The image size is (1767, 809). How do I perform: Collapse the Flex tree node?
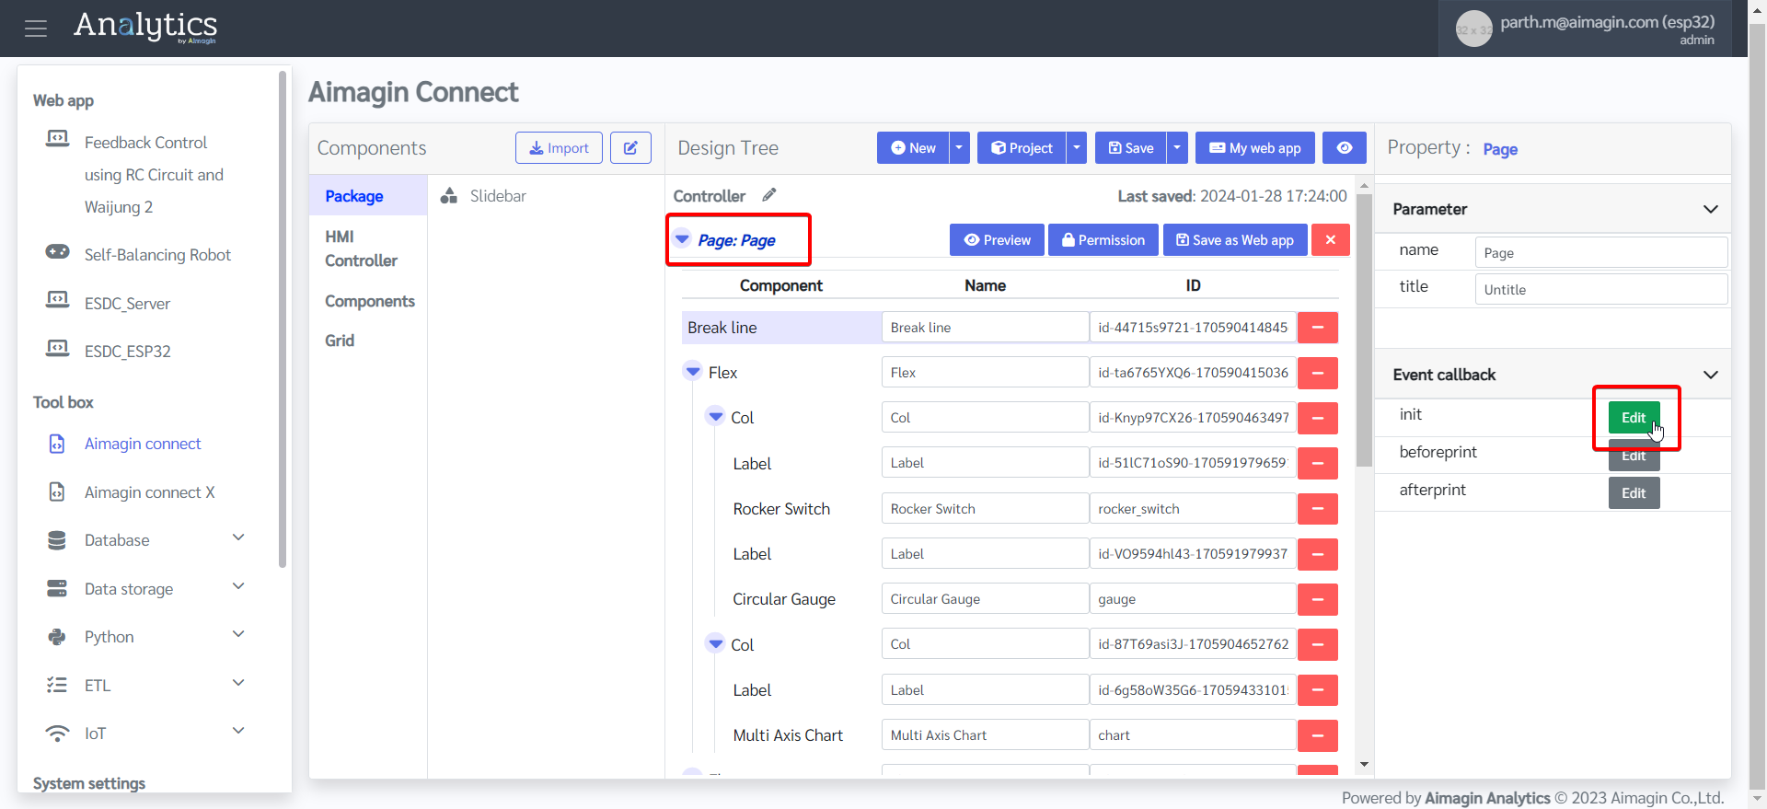pyautogui.click(x=693, y=372)
